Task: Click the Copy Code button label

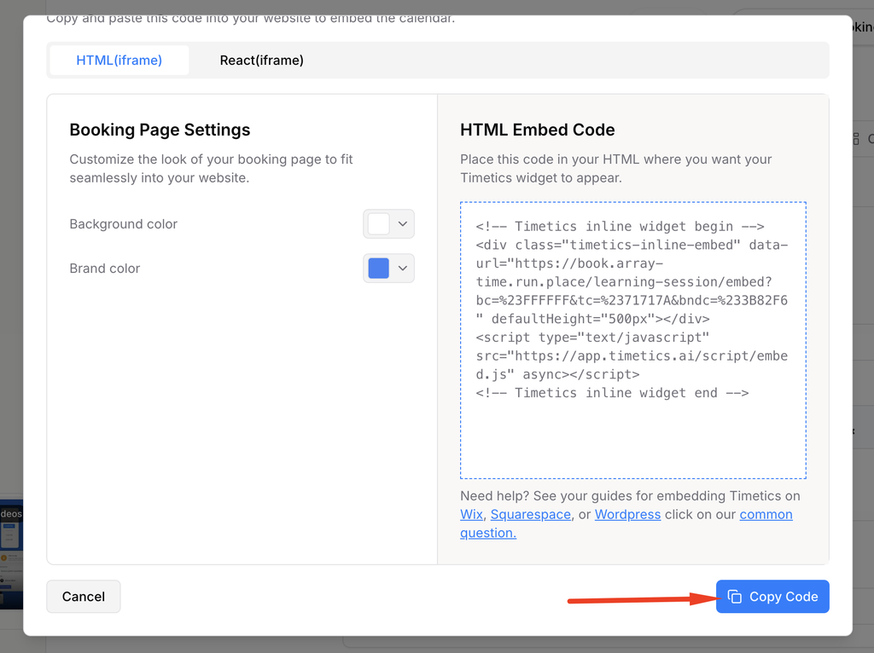Action: tap(784, 596)
